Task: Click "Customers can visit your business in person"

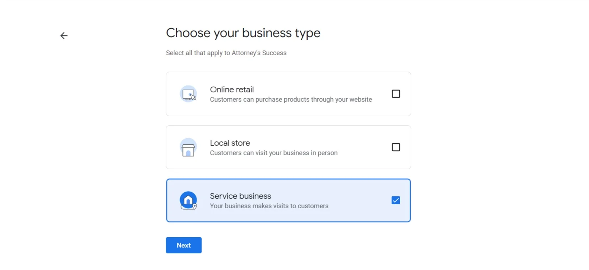Action: click(274, 153)
